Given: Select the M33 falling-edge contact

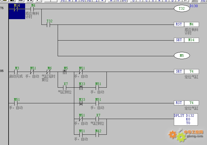Looking at the screenshot, I should point(81,103).
